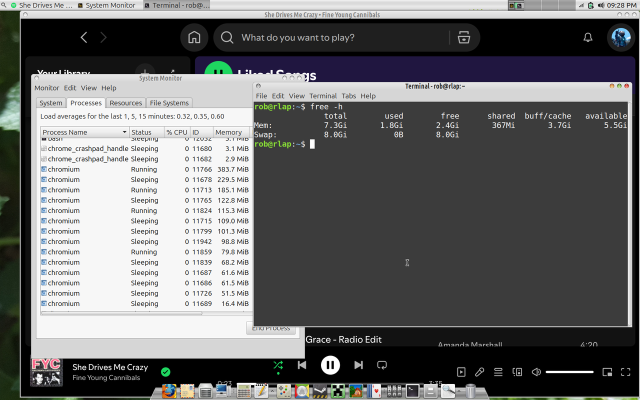
Task: Click the What do you want to play search field
Action: tap(300, 37)
